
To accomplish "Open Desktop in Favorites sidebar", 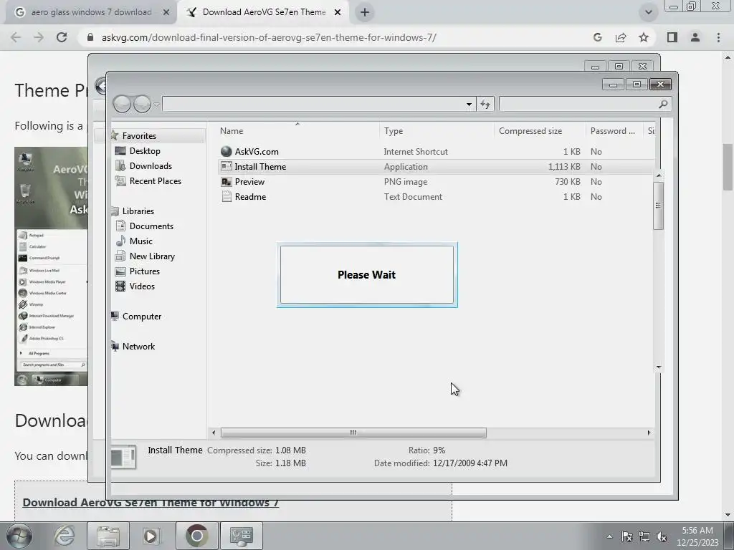I will 145,150.
